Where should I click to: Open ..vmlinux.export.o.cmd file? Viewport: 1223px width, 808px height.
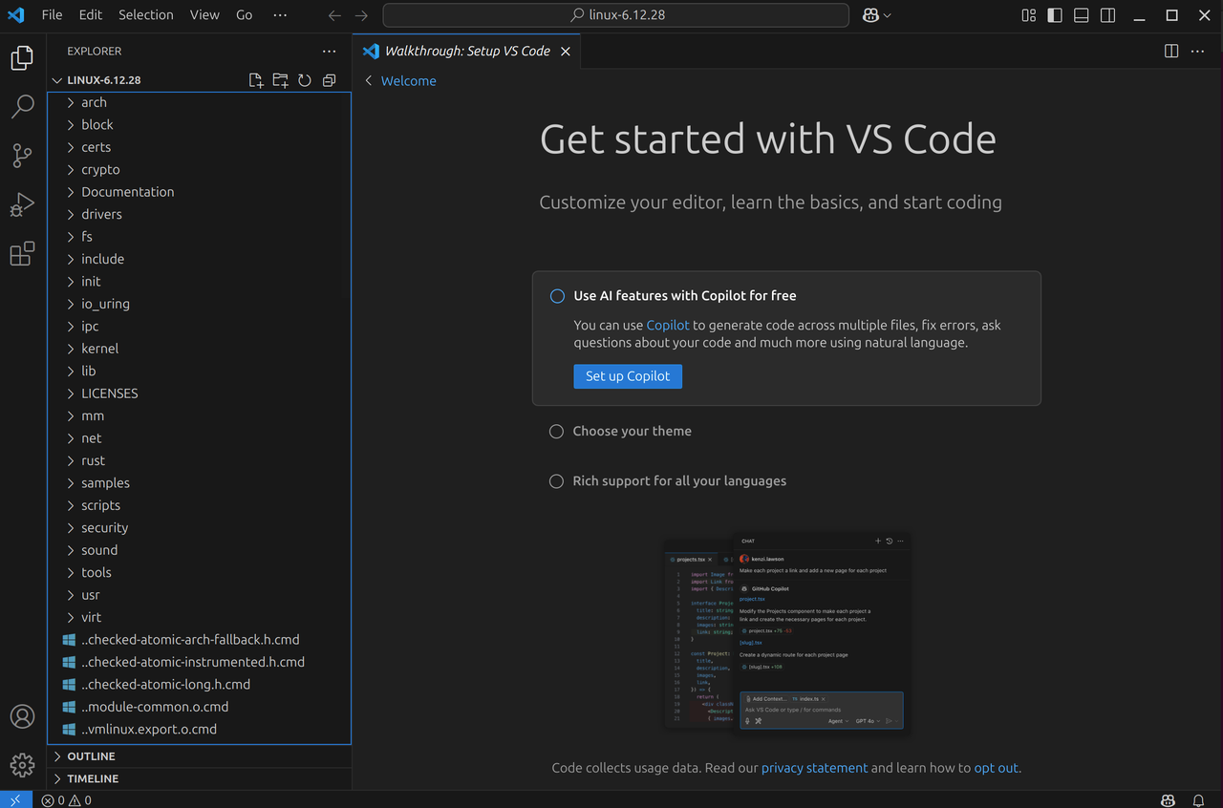tap(199, 729)
